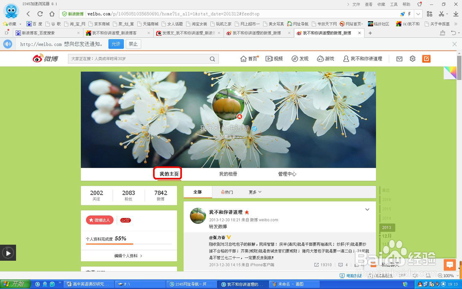Open the 2083 粉丝 followers count
This screenshot has width=462, height=289.
pos(128,195)
